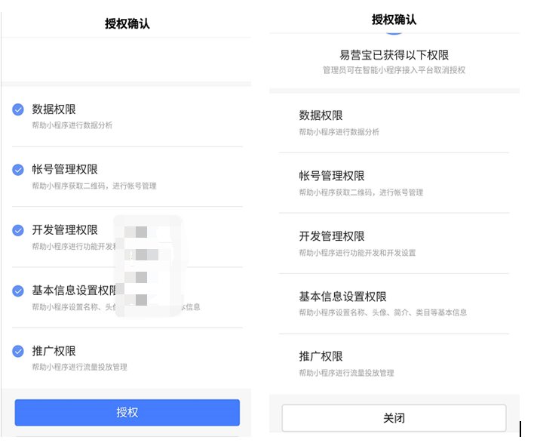
Task: Click the blue 授权 button
Action: (127, 412)
